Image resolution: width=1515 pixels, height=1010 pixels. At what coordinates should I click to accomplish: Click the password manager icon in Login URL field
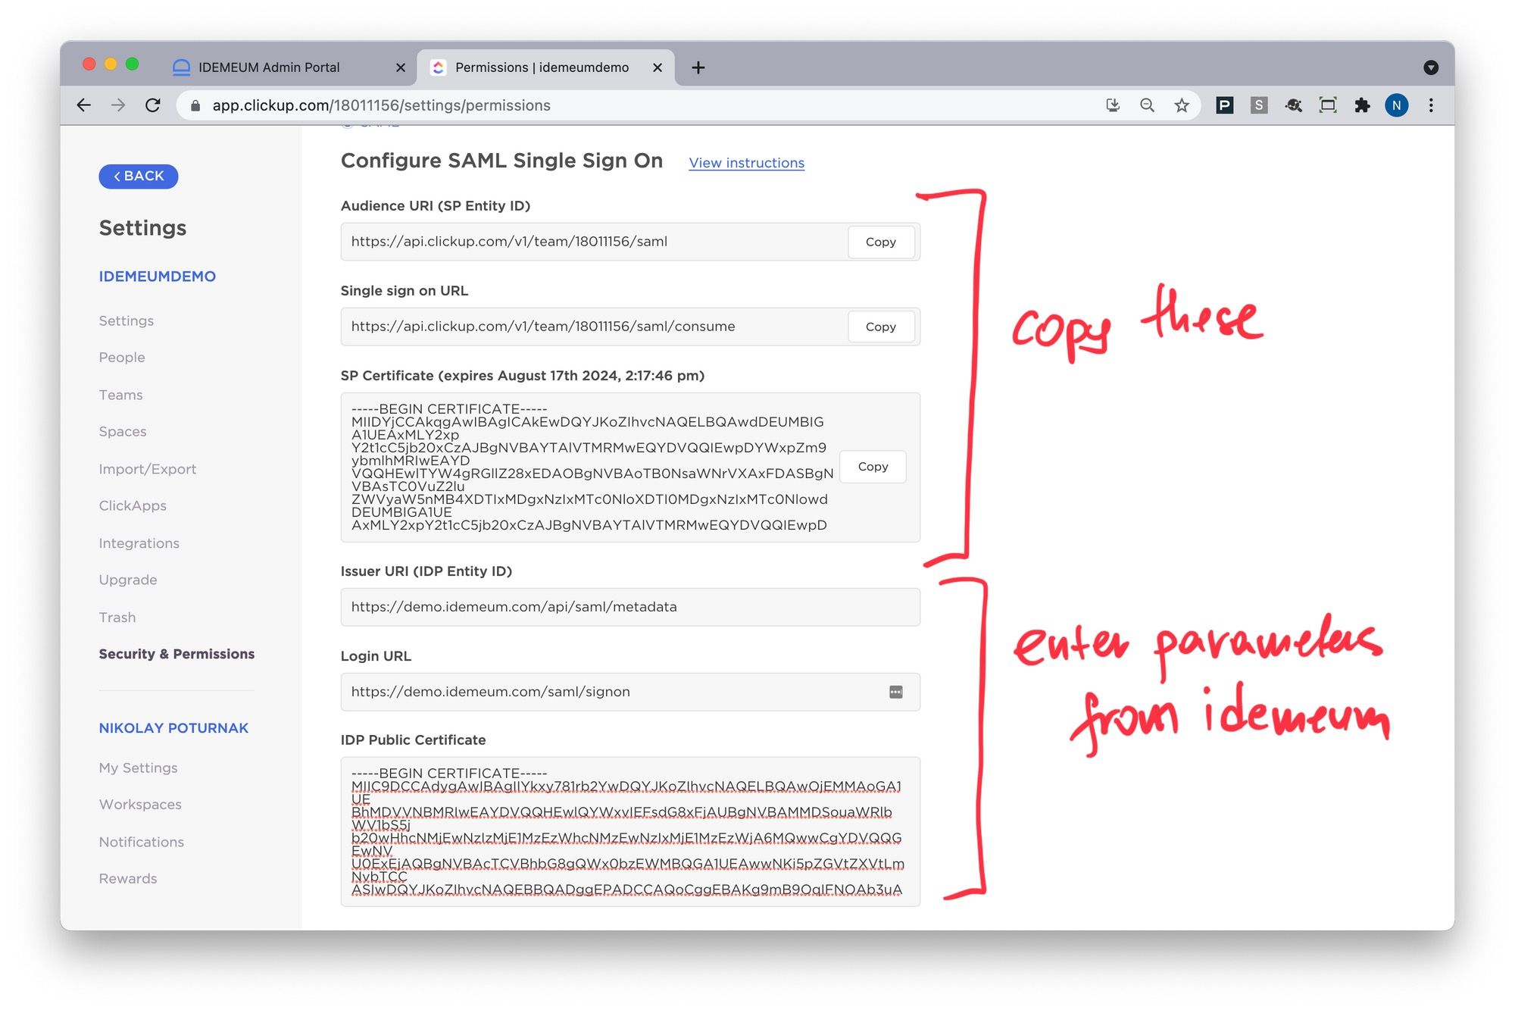point(895,692)
